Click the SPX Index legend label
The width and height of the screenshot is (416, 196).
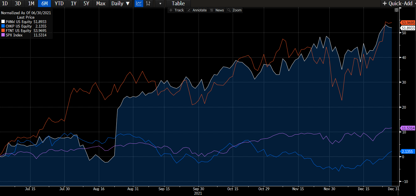coord(14,35)
